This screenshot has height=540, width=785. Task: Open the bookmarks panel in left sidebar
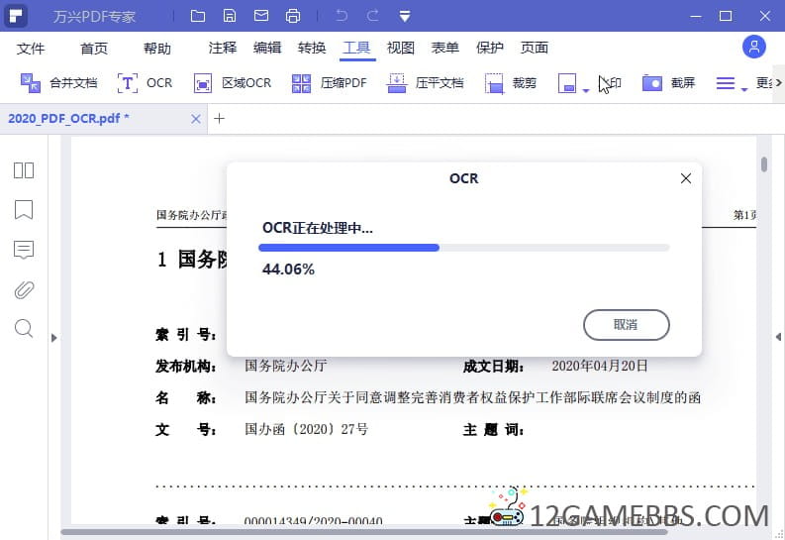pos(24,210)
